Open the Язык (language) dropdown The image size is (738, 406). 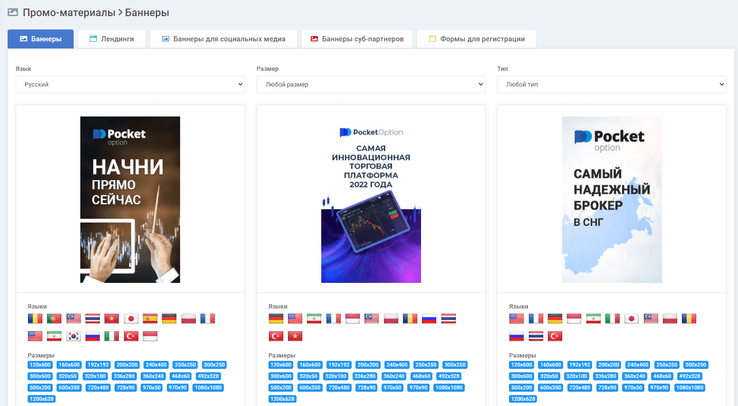pyautogui.click(x=130, y=85)
